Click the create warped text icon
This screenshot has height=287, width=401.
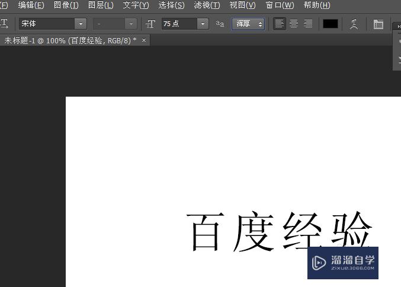click(354, 24)
